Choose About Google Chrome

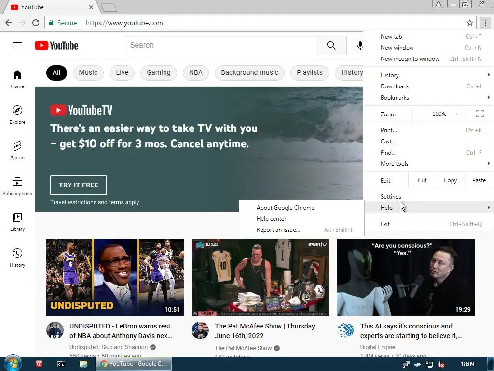[x=302, y=208]
